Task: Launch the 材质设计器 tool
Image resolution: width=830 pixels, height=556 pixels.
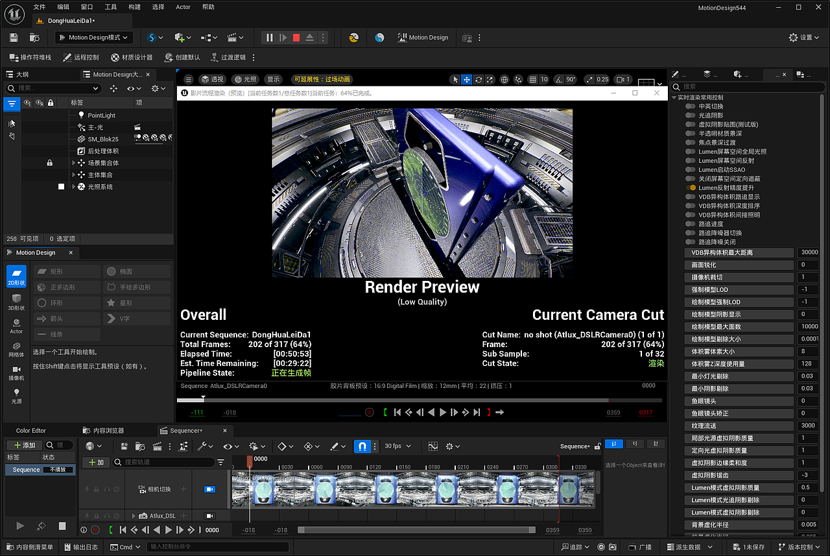Action: point(132,58)
